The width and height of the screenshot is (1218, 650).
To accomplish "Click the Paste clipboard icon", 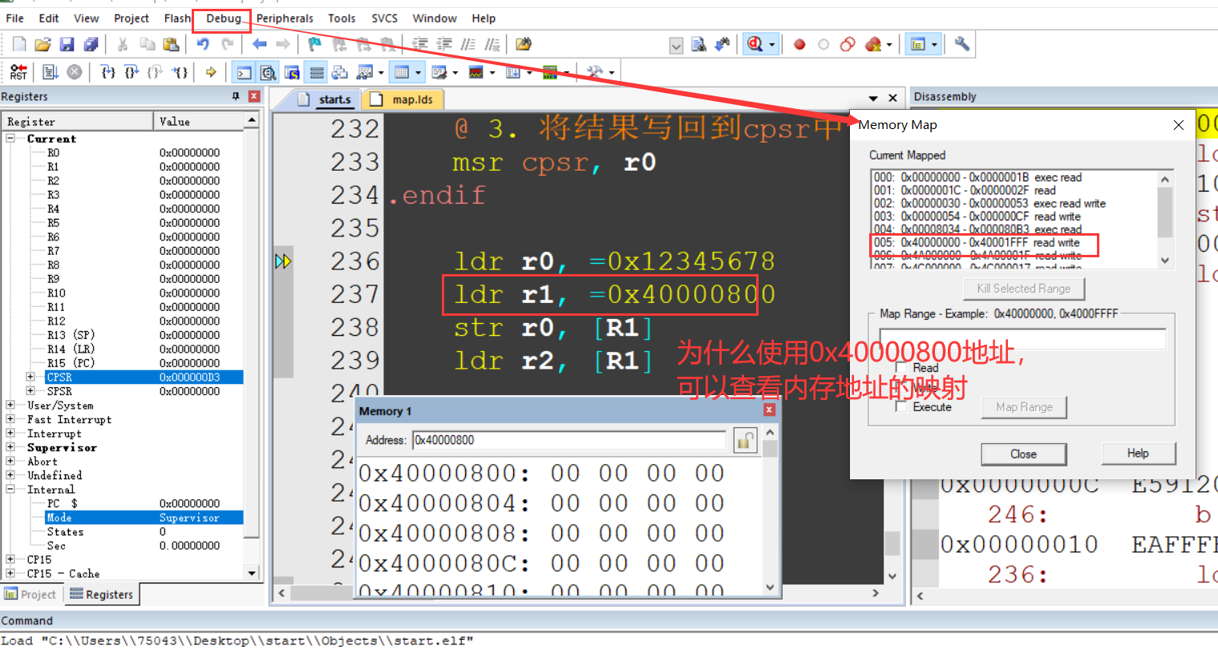I will click(171, 45).
